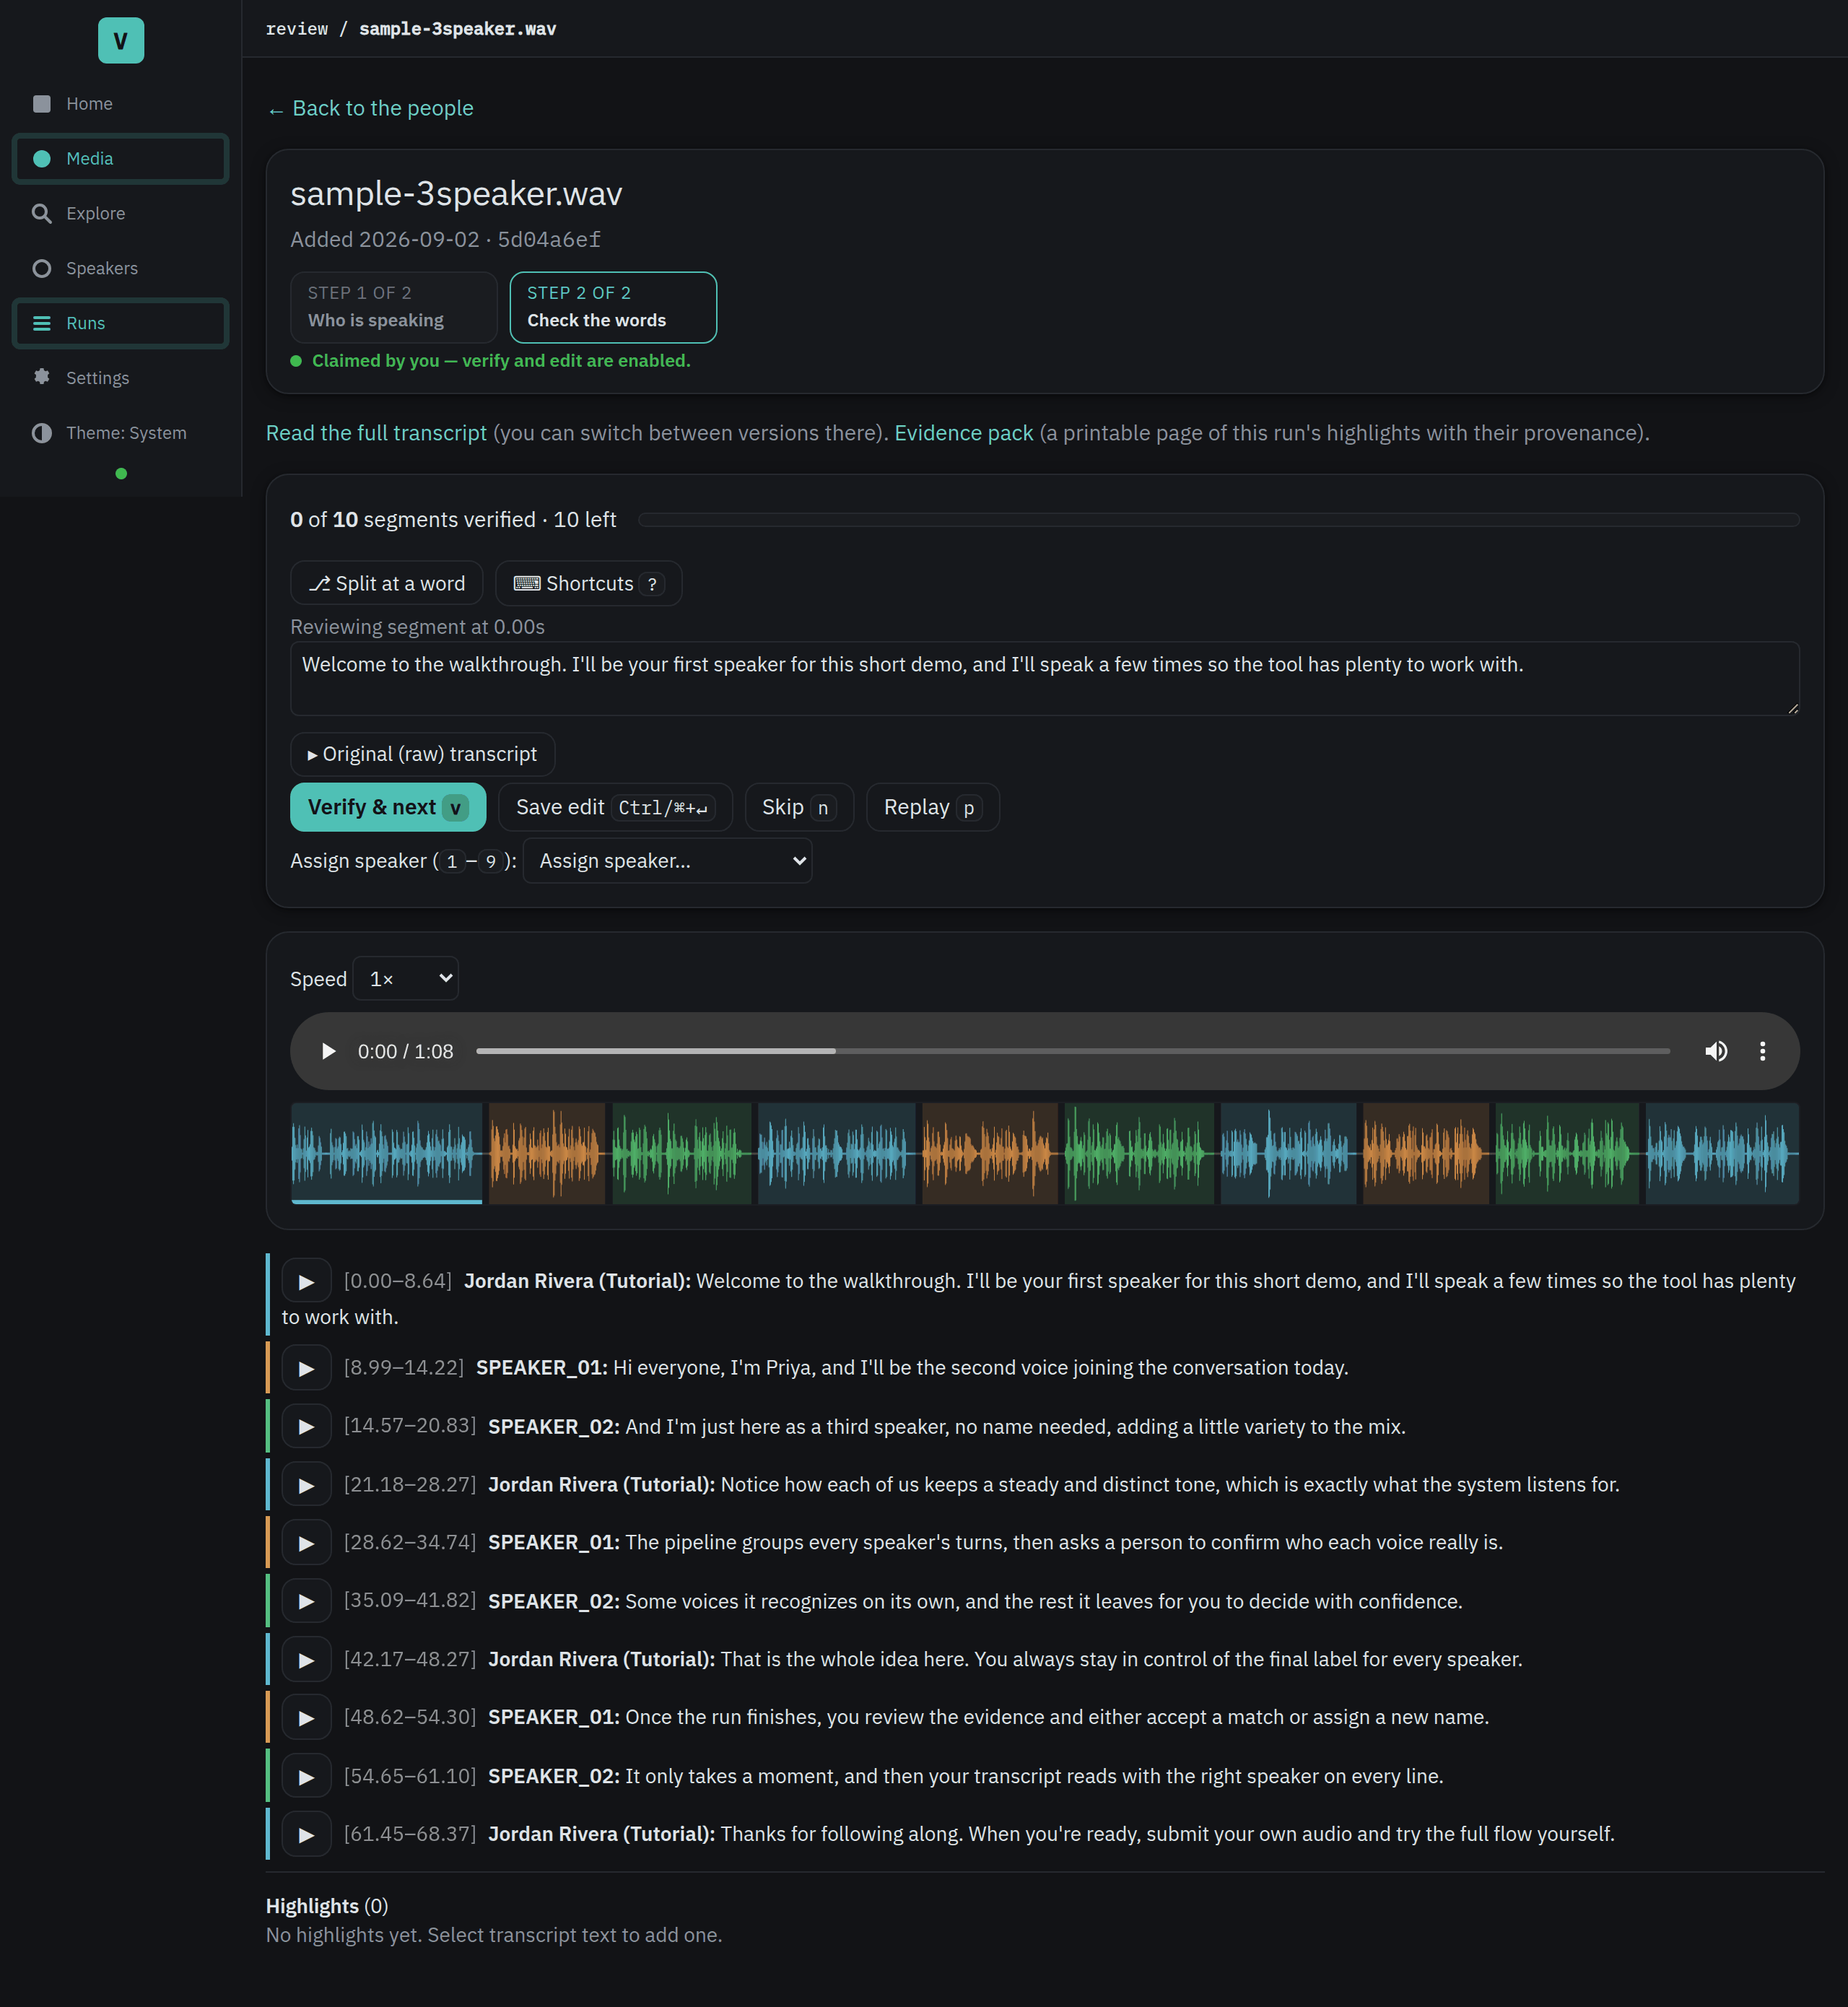Open audio player more options menu
This screenshot has width=1848, height=2007.
coord(1762,1052)
